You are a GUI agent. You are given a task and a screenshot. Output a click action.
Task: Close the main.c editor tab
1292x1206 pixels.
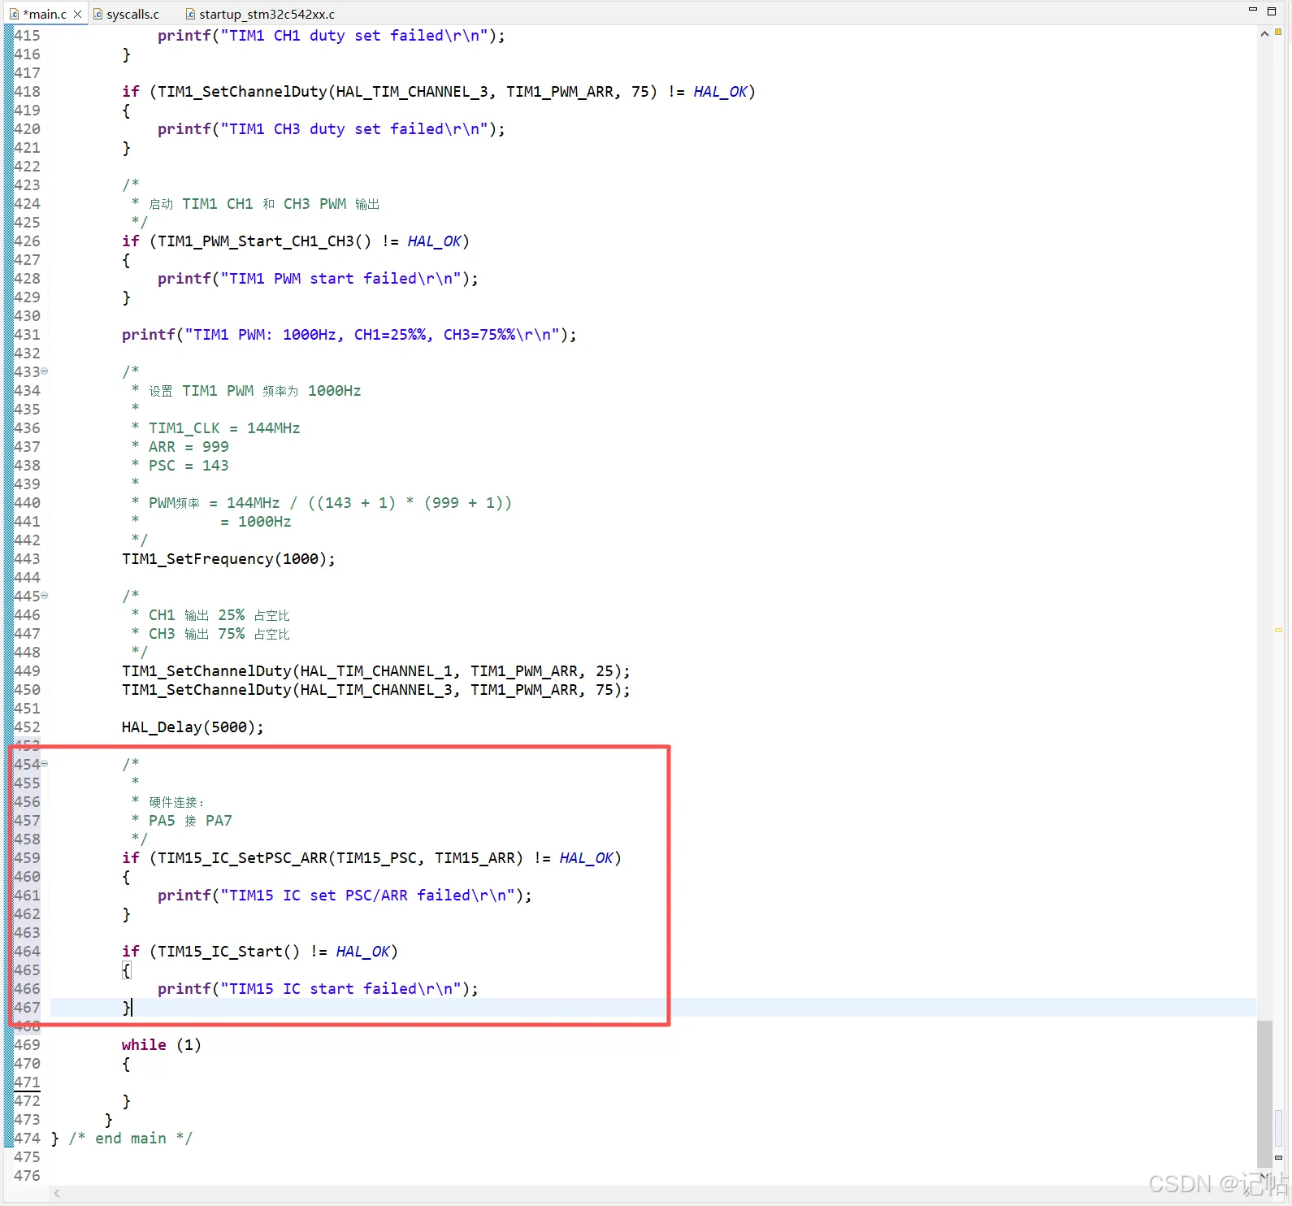(77, 14)
